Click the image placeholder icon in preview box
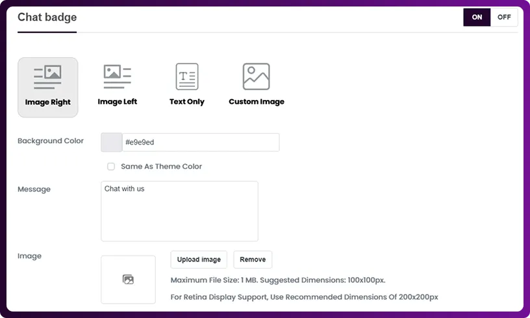This screenshot has height=318, width=530. click(x=128, y=280)
